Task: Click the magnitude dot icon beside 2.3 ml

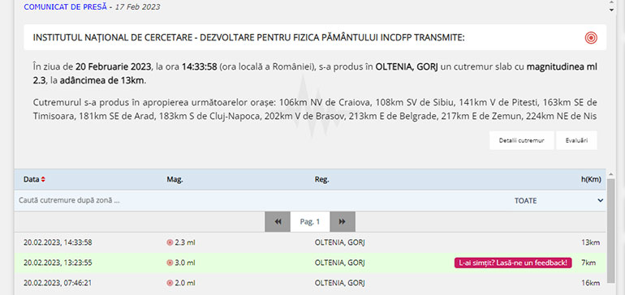Action: click(x=170, y=242)
